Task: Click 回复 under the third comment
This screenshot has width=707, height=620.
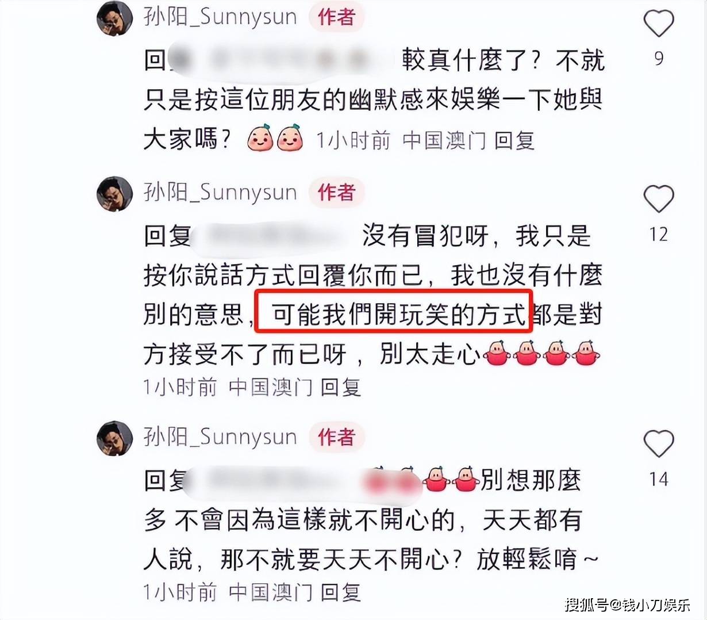Action: (340, 592)
